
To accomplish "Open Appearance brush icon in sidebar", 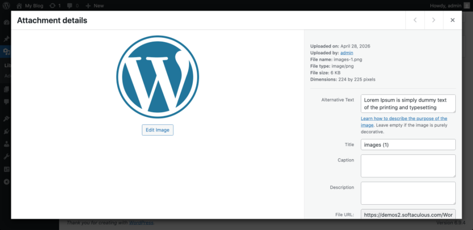I will (6, 119).
